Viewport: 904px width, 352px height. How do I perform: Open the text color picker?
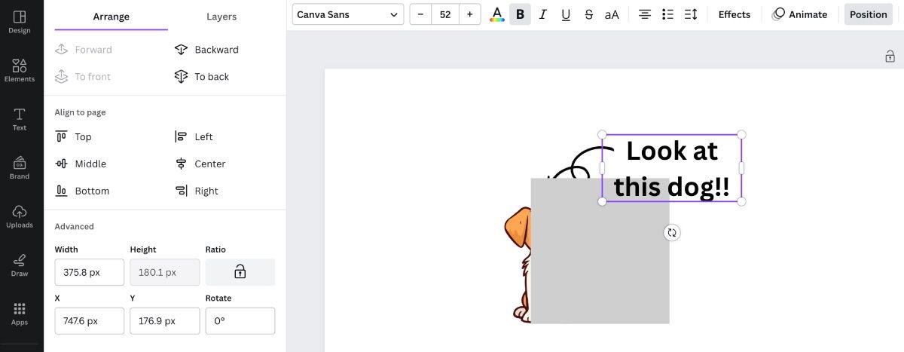click(x=496, y=14)
